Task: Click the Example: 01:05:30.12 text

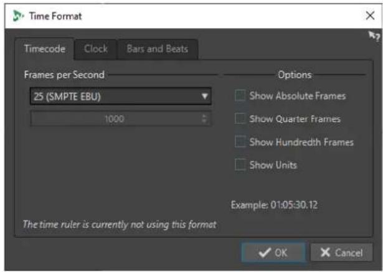Action: [274, 205]
